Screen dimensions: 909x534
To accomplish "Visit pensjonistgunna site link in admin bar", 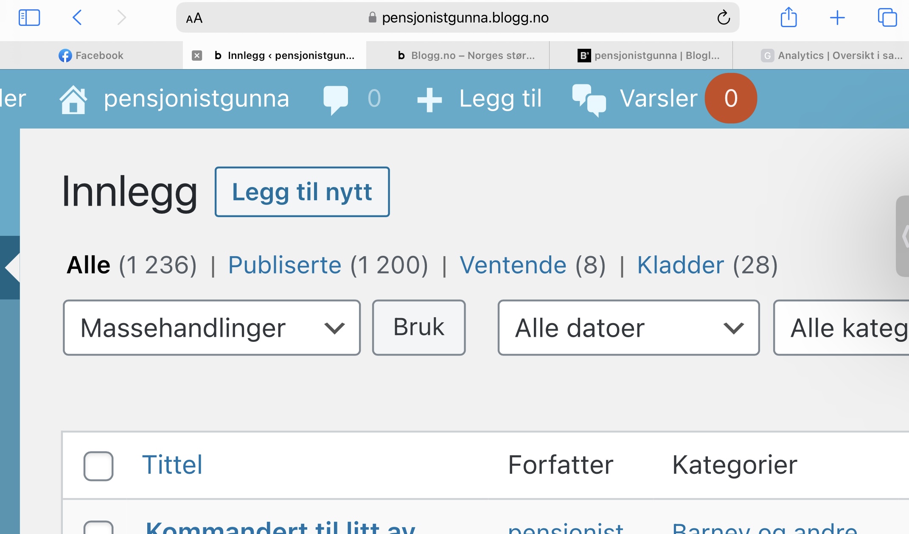I will click(196, 99).
